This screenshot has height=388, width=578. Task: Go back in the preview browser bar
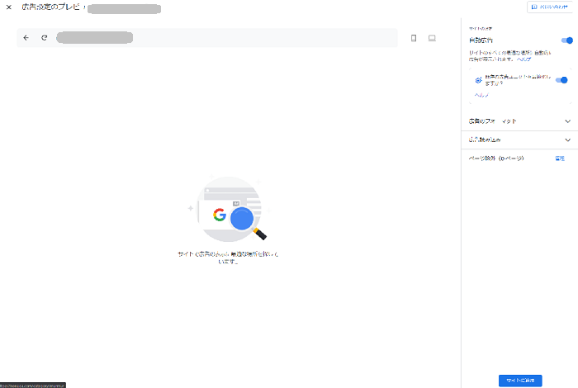(26, 38)
